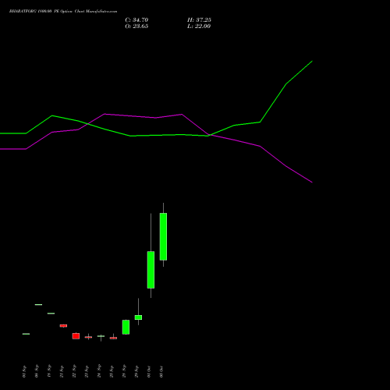Select the green candle above 01 Oct
The height and width of the screenshot is (390, 390).
(x=151, y=270)
